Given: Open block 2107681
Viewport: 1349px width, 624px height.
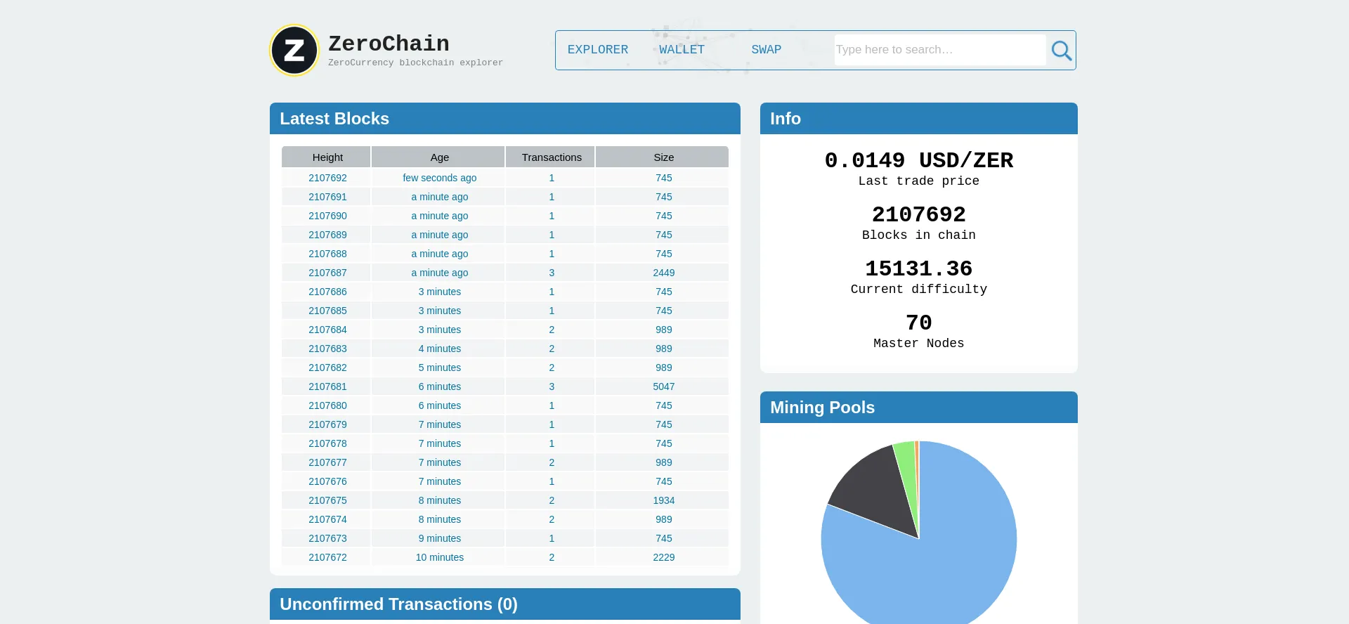Looking at the screenshot, I should pyautogui.click(x=327, y=386).
